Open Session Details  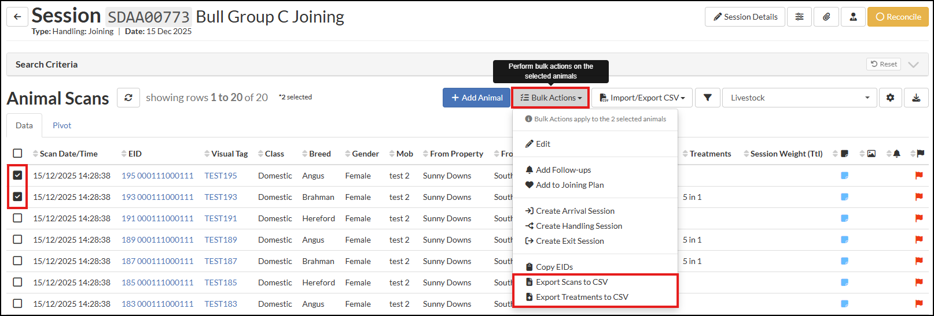pyautogui.click(x=745, y=17)
